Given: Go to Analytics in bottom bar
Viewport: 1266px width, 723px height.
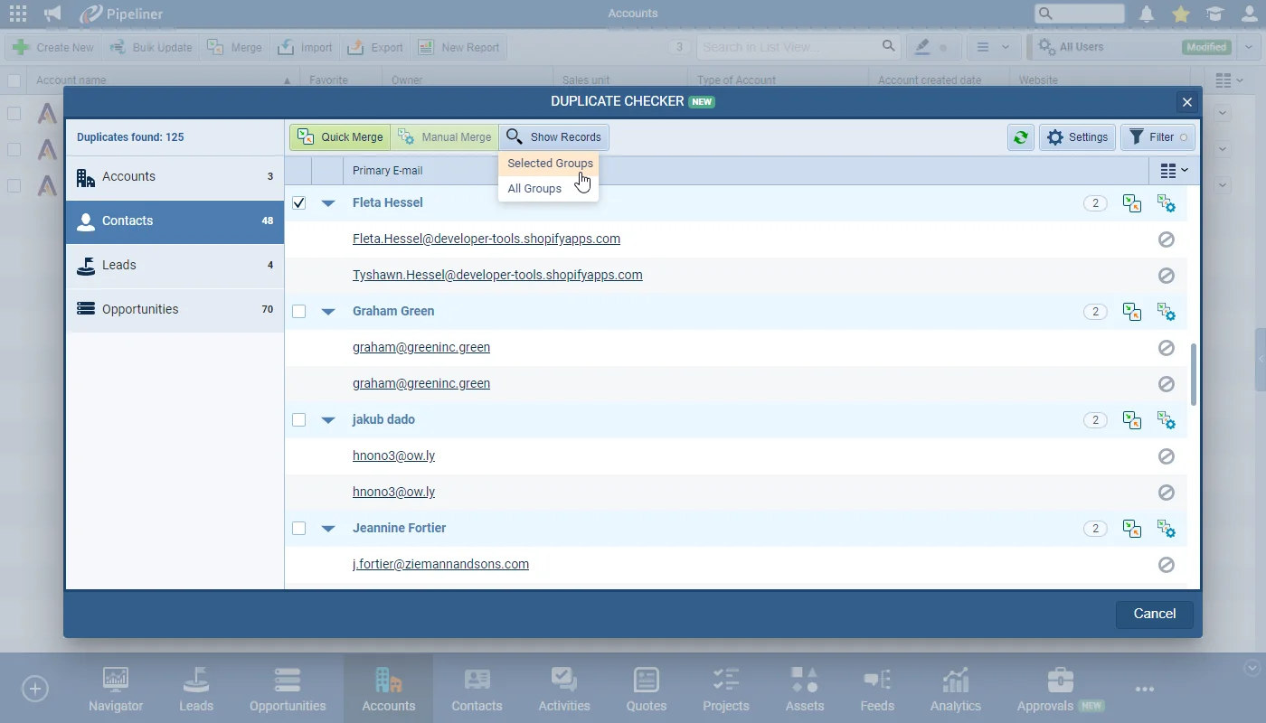Looking at the screenshot, I should pos(956,689).
